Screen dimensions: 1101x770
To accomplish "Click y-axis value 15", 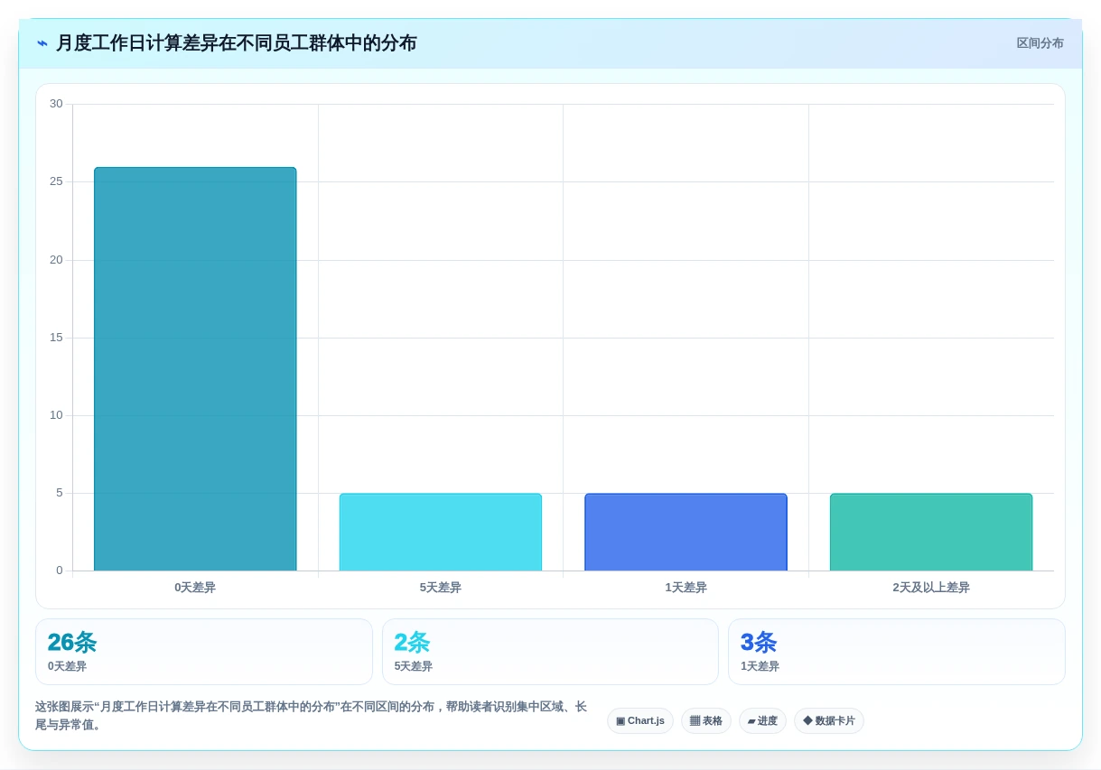I will [x=56, y=338].
